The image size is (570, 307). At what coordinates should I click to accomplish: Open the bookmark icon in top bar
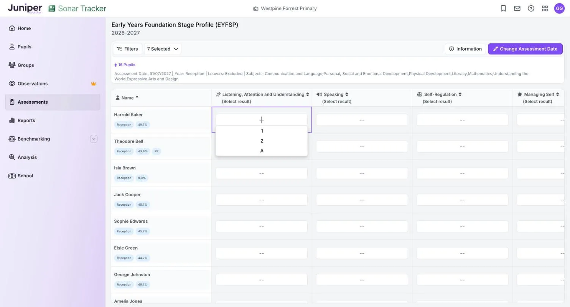[503, 8]
